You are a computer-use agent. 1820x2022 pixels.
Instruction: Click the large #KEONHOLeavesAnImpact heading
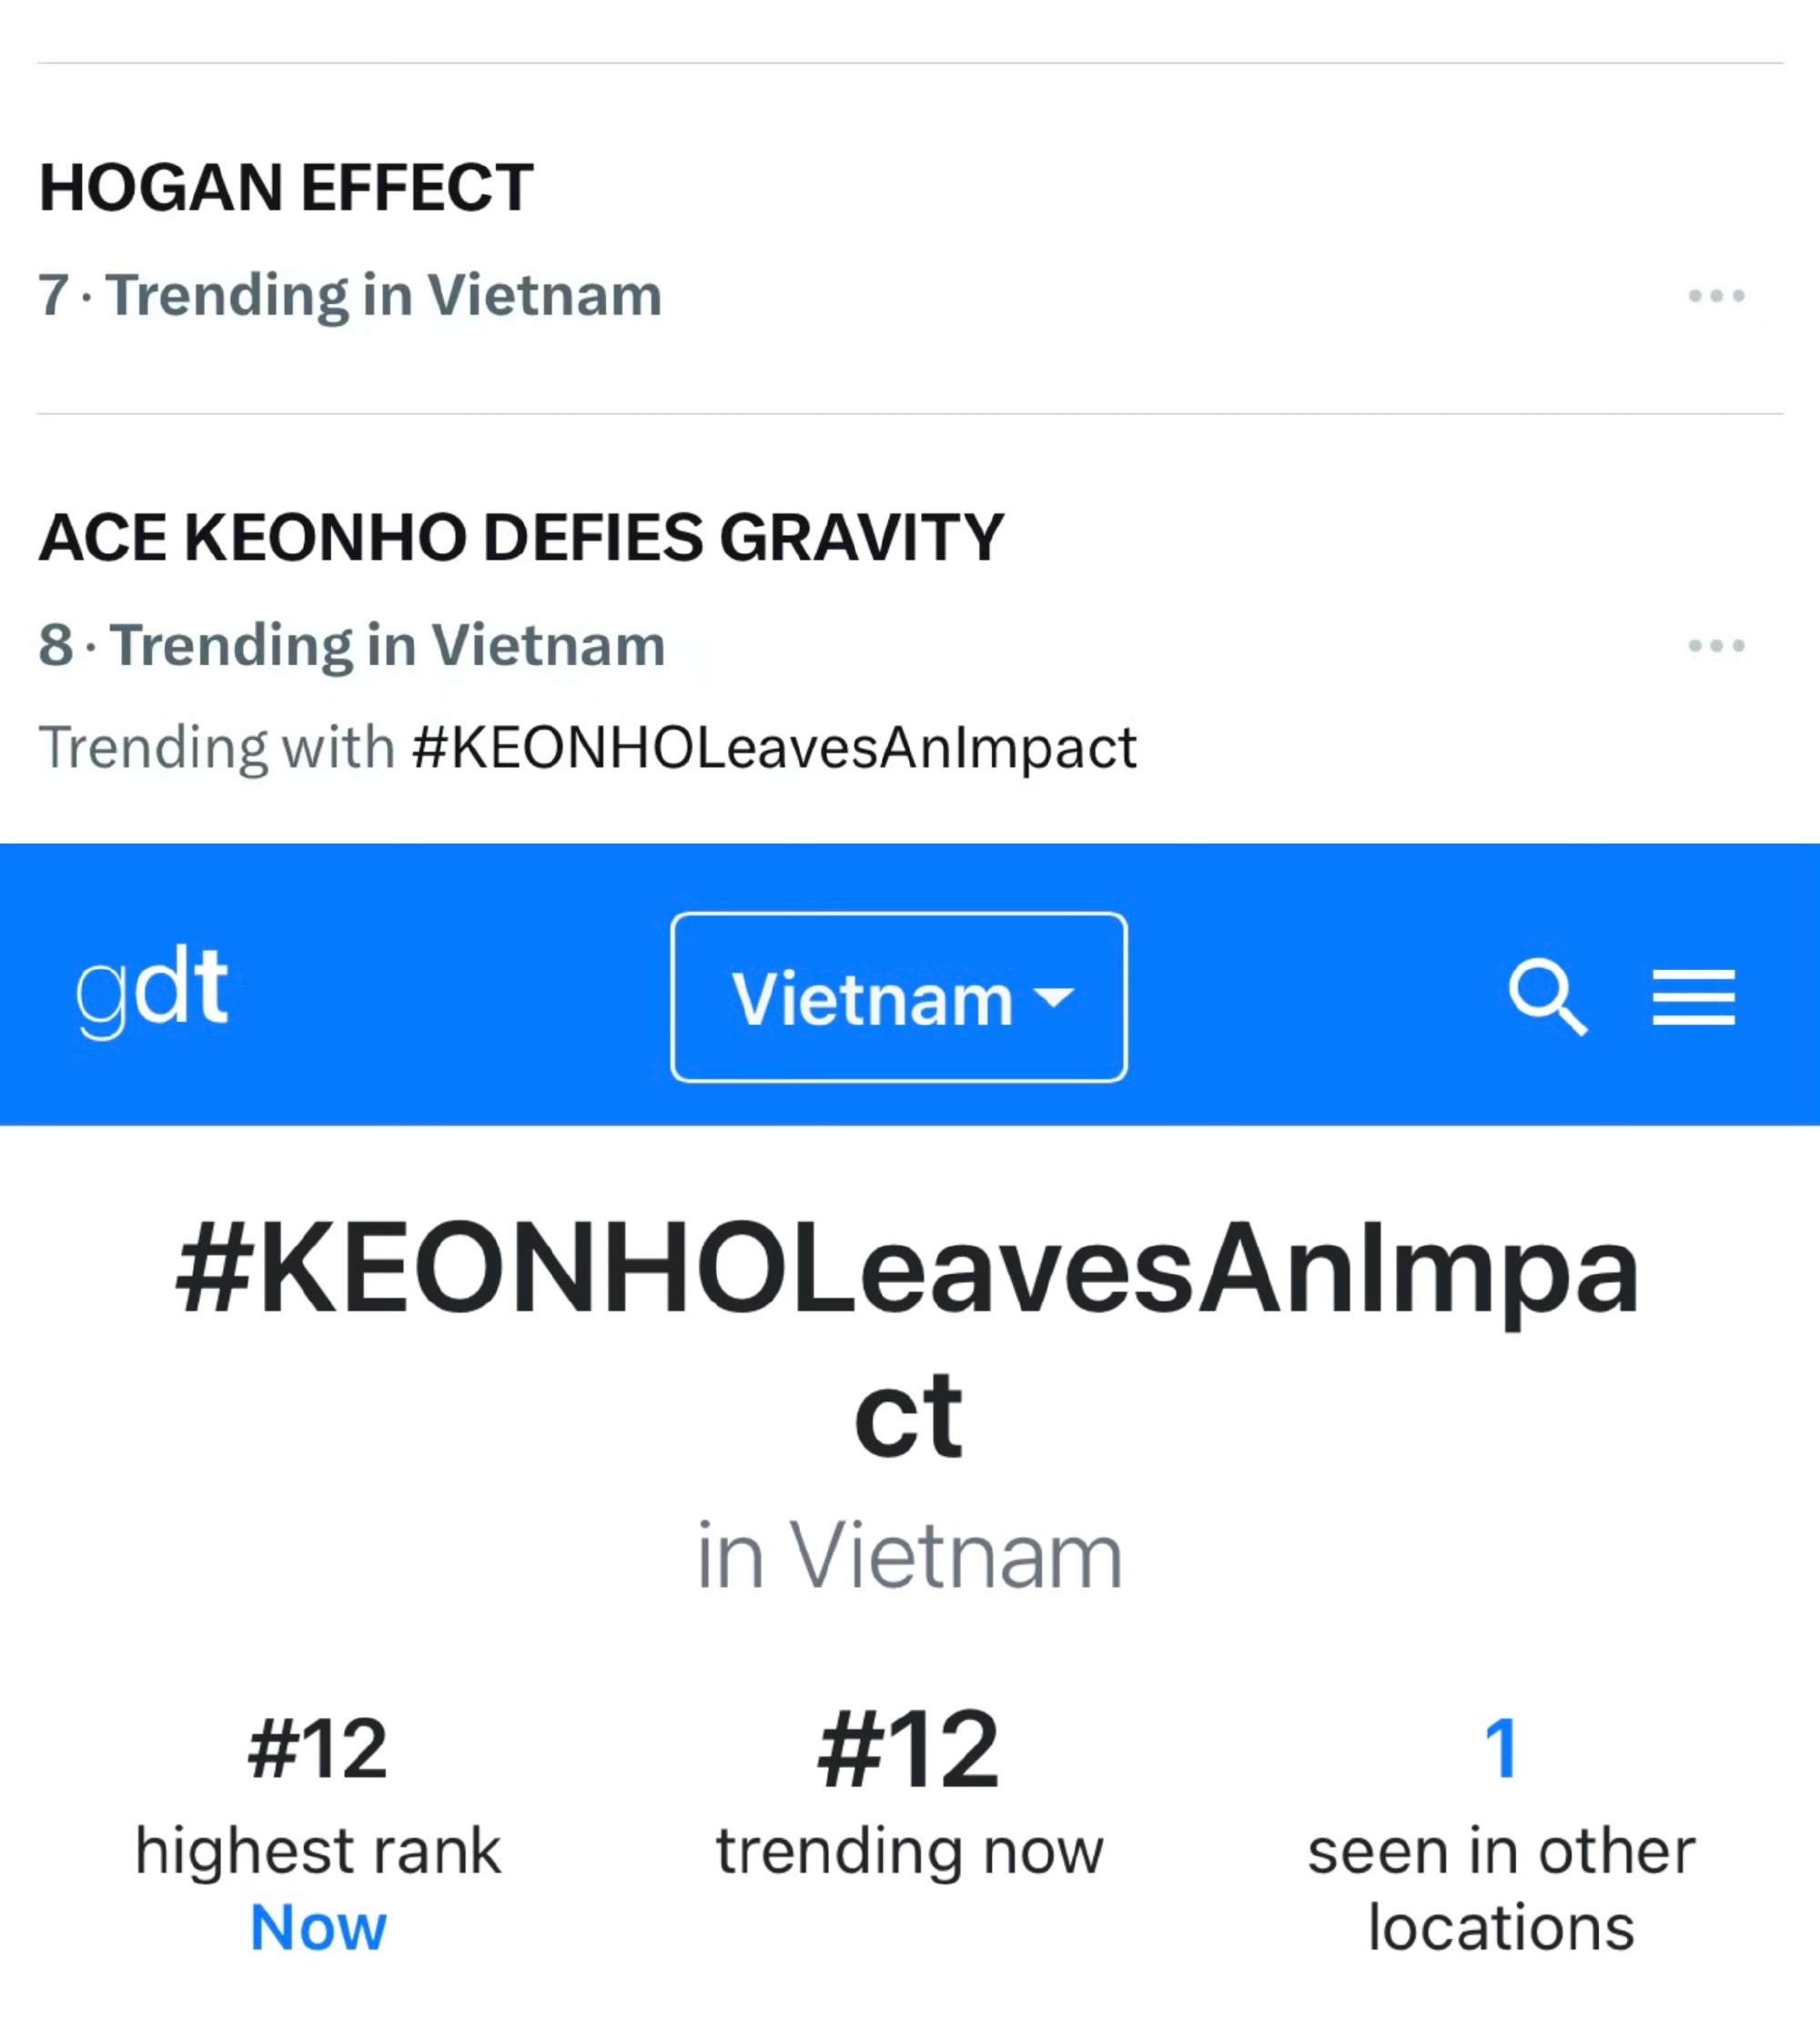tap(907, 1338)
